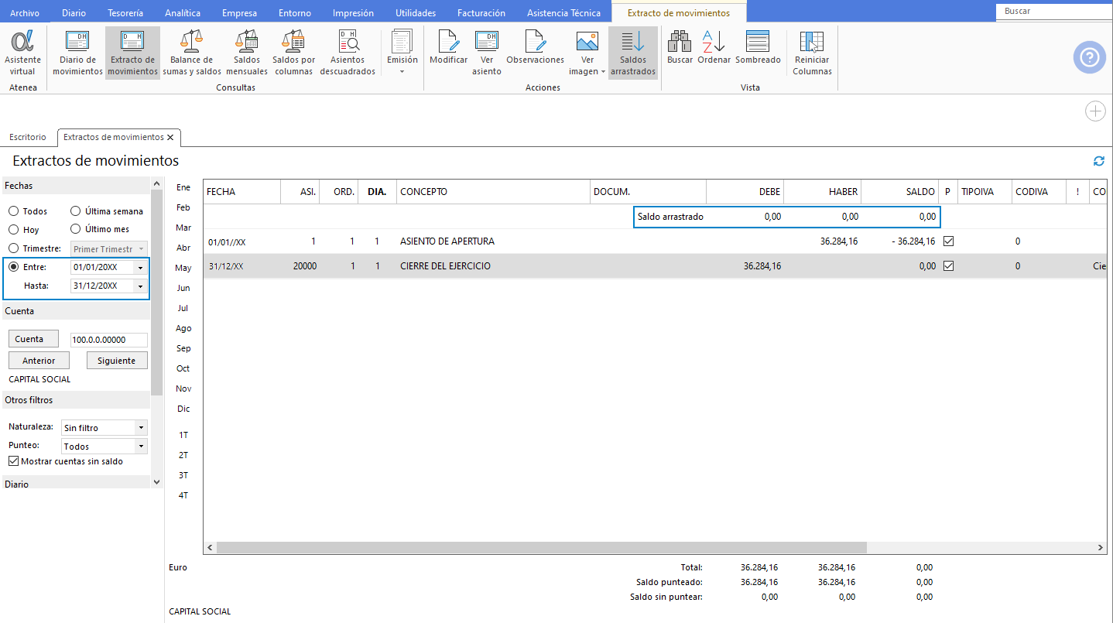The height and width of the screenshot is (623, 1113).
Task: Toggle P checkbox on ASIENTO DE APERTURA row
Action: coord(948,241)
